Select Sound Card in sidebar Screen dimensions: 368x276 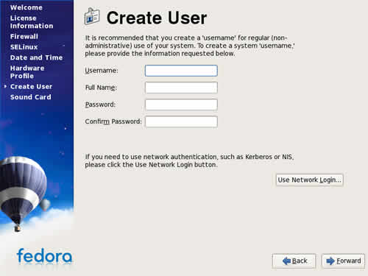[31, 97]
